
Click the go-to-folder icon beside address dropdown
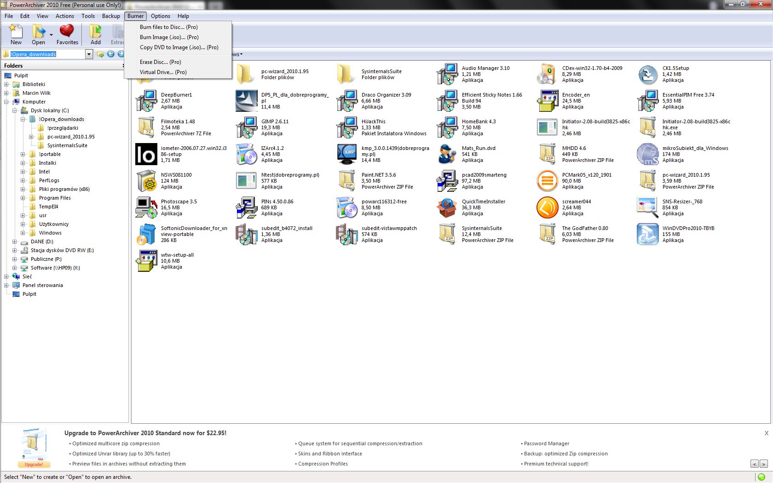tap(100, 54)
